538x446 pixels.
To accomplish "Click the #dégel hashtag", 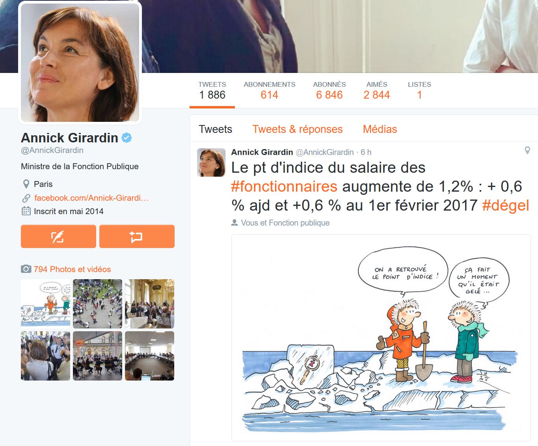I will coord(506,205).
